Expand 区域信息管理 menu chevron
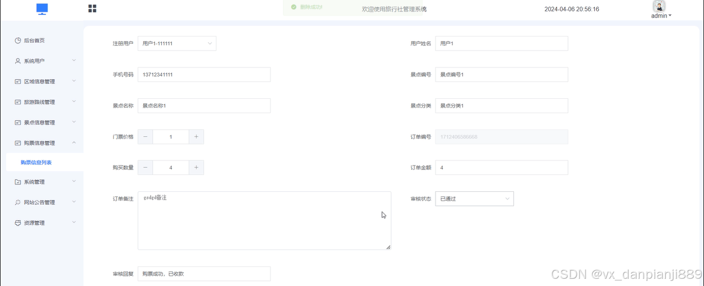The height and width of the screenshot is (286, 704). pyautogui.click(x=74, y=81)
